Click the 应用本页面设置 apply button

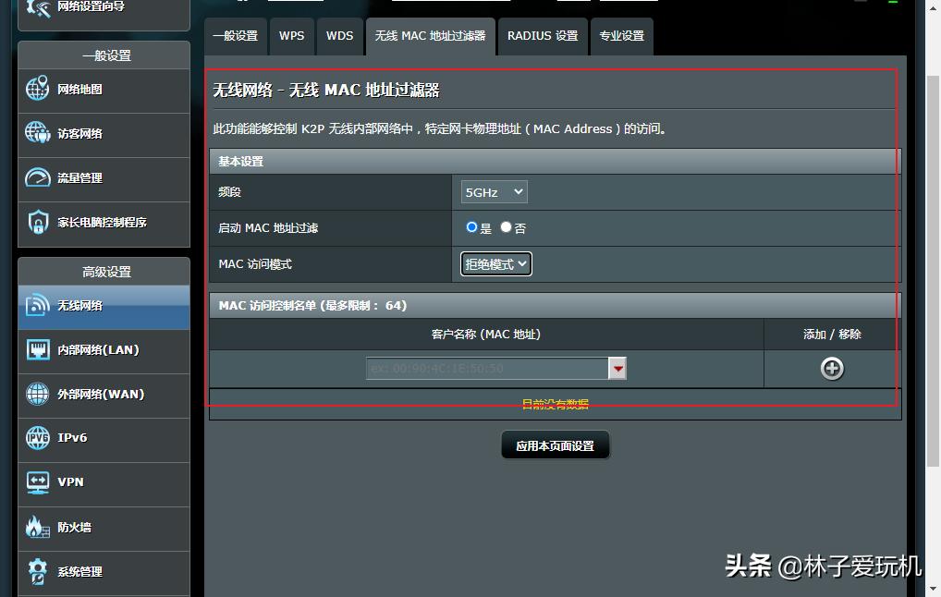click(x=555, y=445)
